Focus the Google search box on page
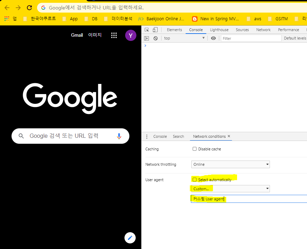 pyautogui.click(x=71, y=136)
